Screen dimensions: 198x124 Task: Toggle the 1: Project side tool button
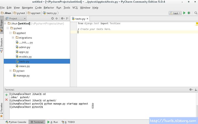click(x=2, y=25)
